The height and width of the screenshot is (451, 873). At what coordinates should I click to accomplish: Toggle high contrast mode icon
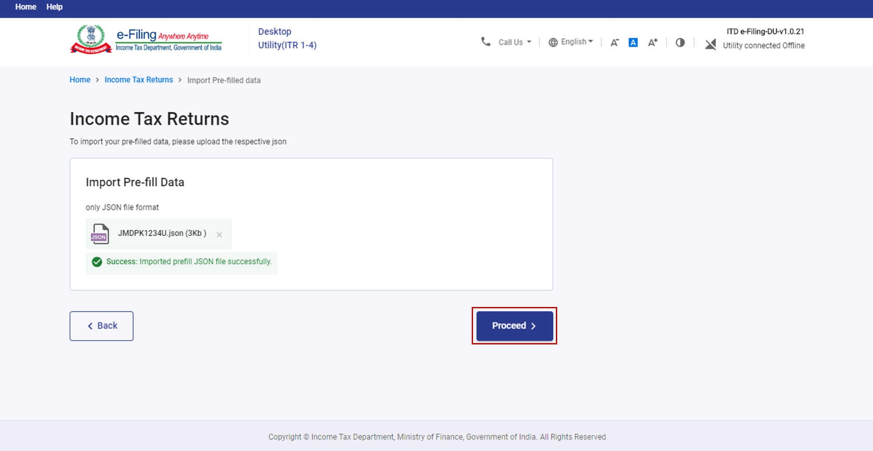coord(680,42)
